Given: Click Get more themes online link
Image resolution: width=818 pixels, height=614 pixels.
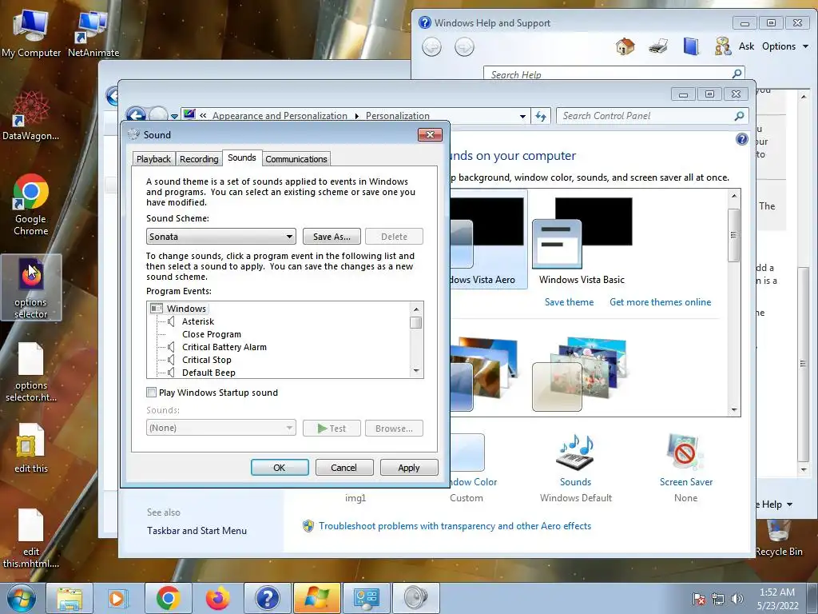Looking at the screenshot, I should tap(660, 301).
